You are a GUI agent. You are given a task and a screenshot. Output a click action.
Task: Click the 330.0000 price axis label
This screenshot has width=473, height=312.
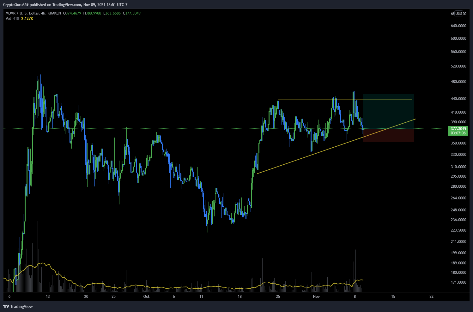pos(458,155)
